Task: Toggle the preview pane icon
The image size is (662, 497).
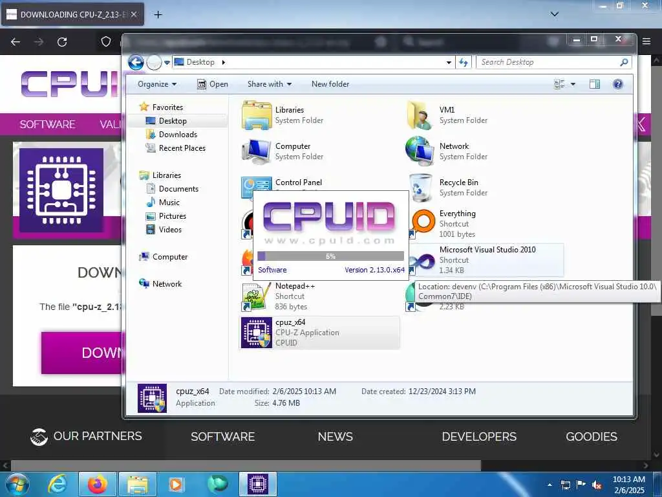Action: [x=595, y=84]
